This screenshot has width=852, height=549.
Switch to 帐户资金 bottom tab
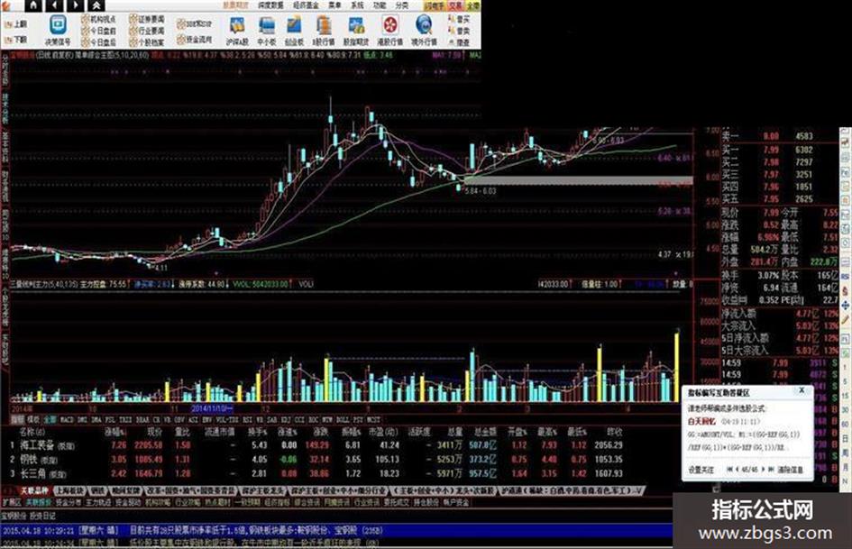tap(455, 503)
